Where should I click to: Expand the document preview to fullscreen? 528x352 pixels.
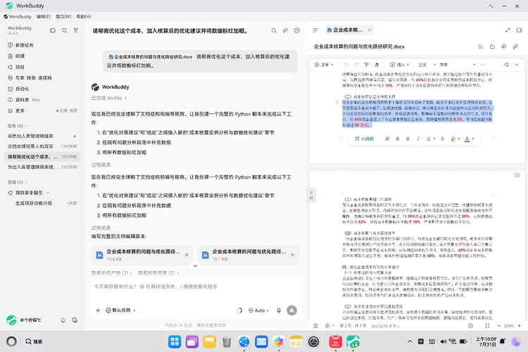tap(508, 30)
